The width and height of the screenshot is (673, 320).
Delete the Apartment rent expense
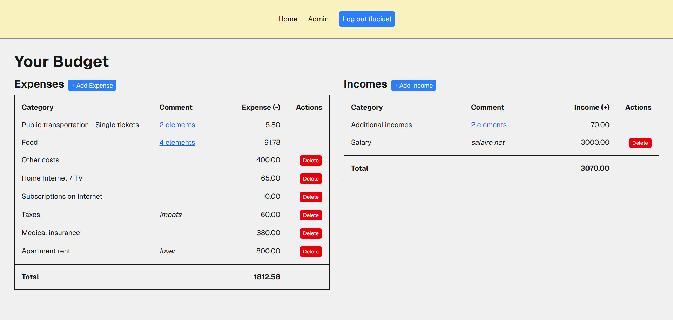point(310,252)
